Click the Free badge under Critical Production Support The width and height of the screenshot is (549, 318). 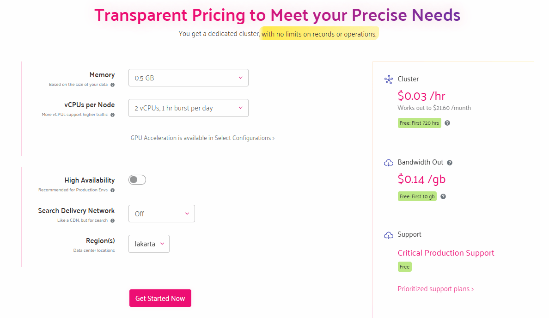click(x=404, y=267)
